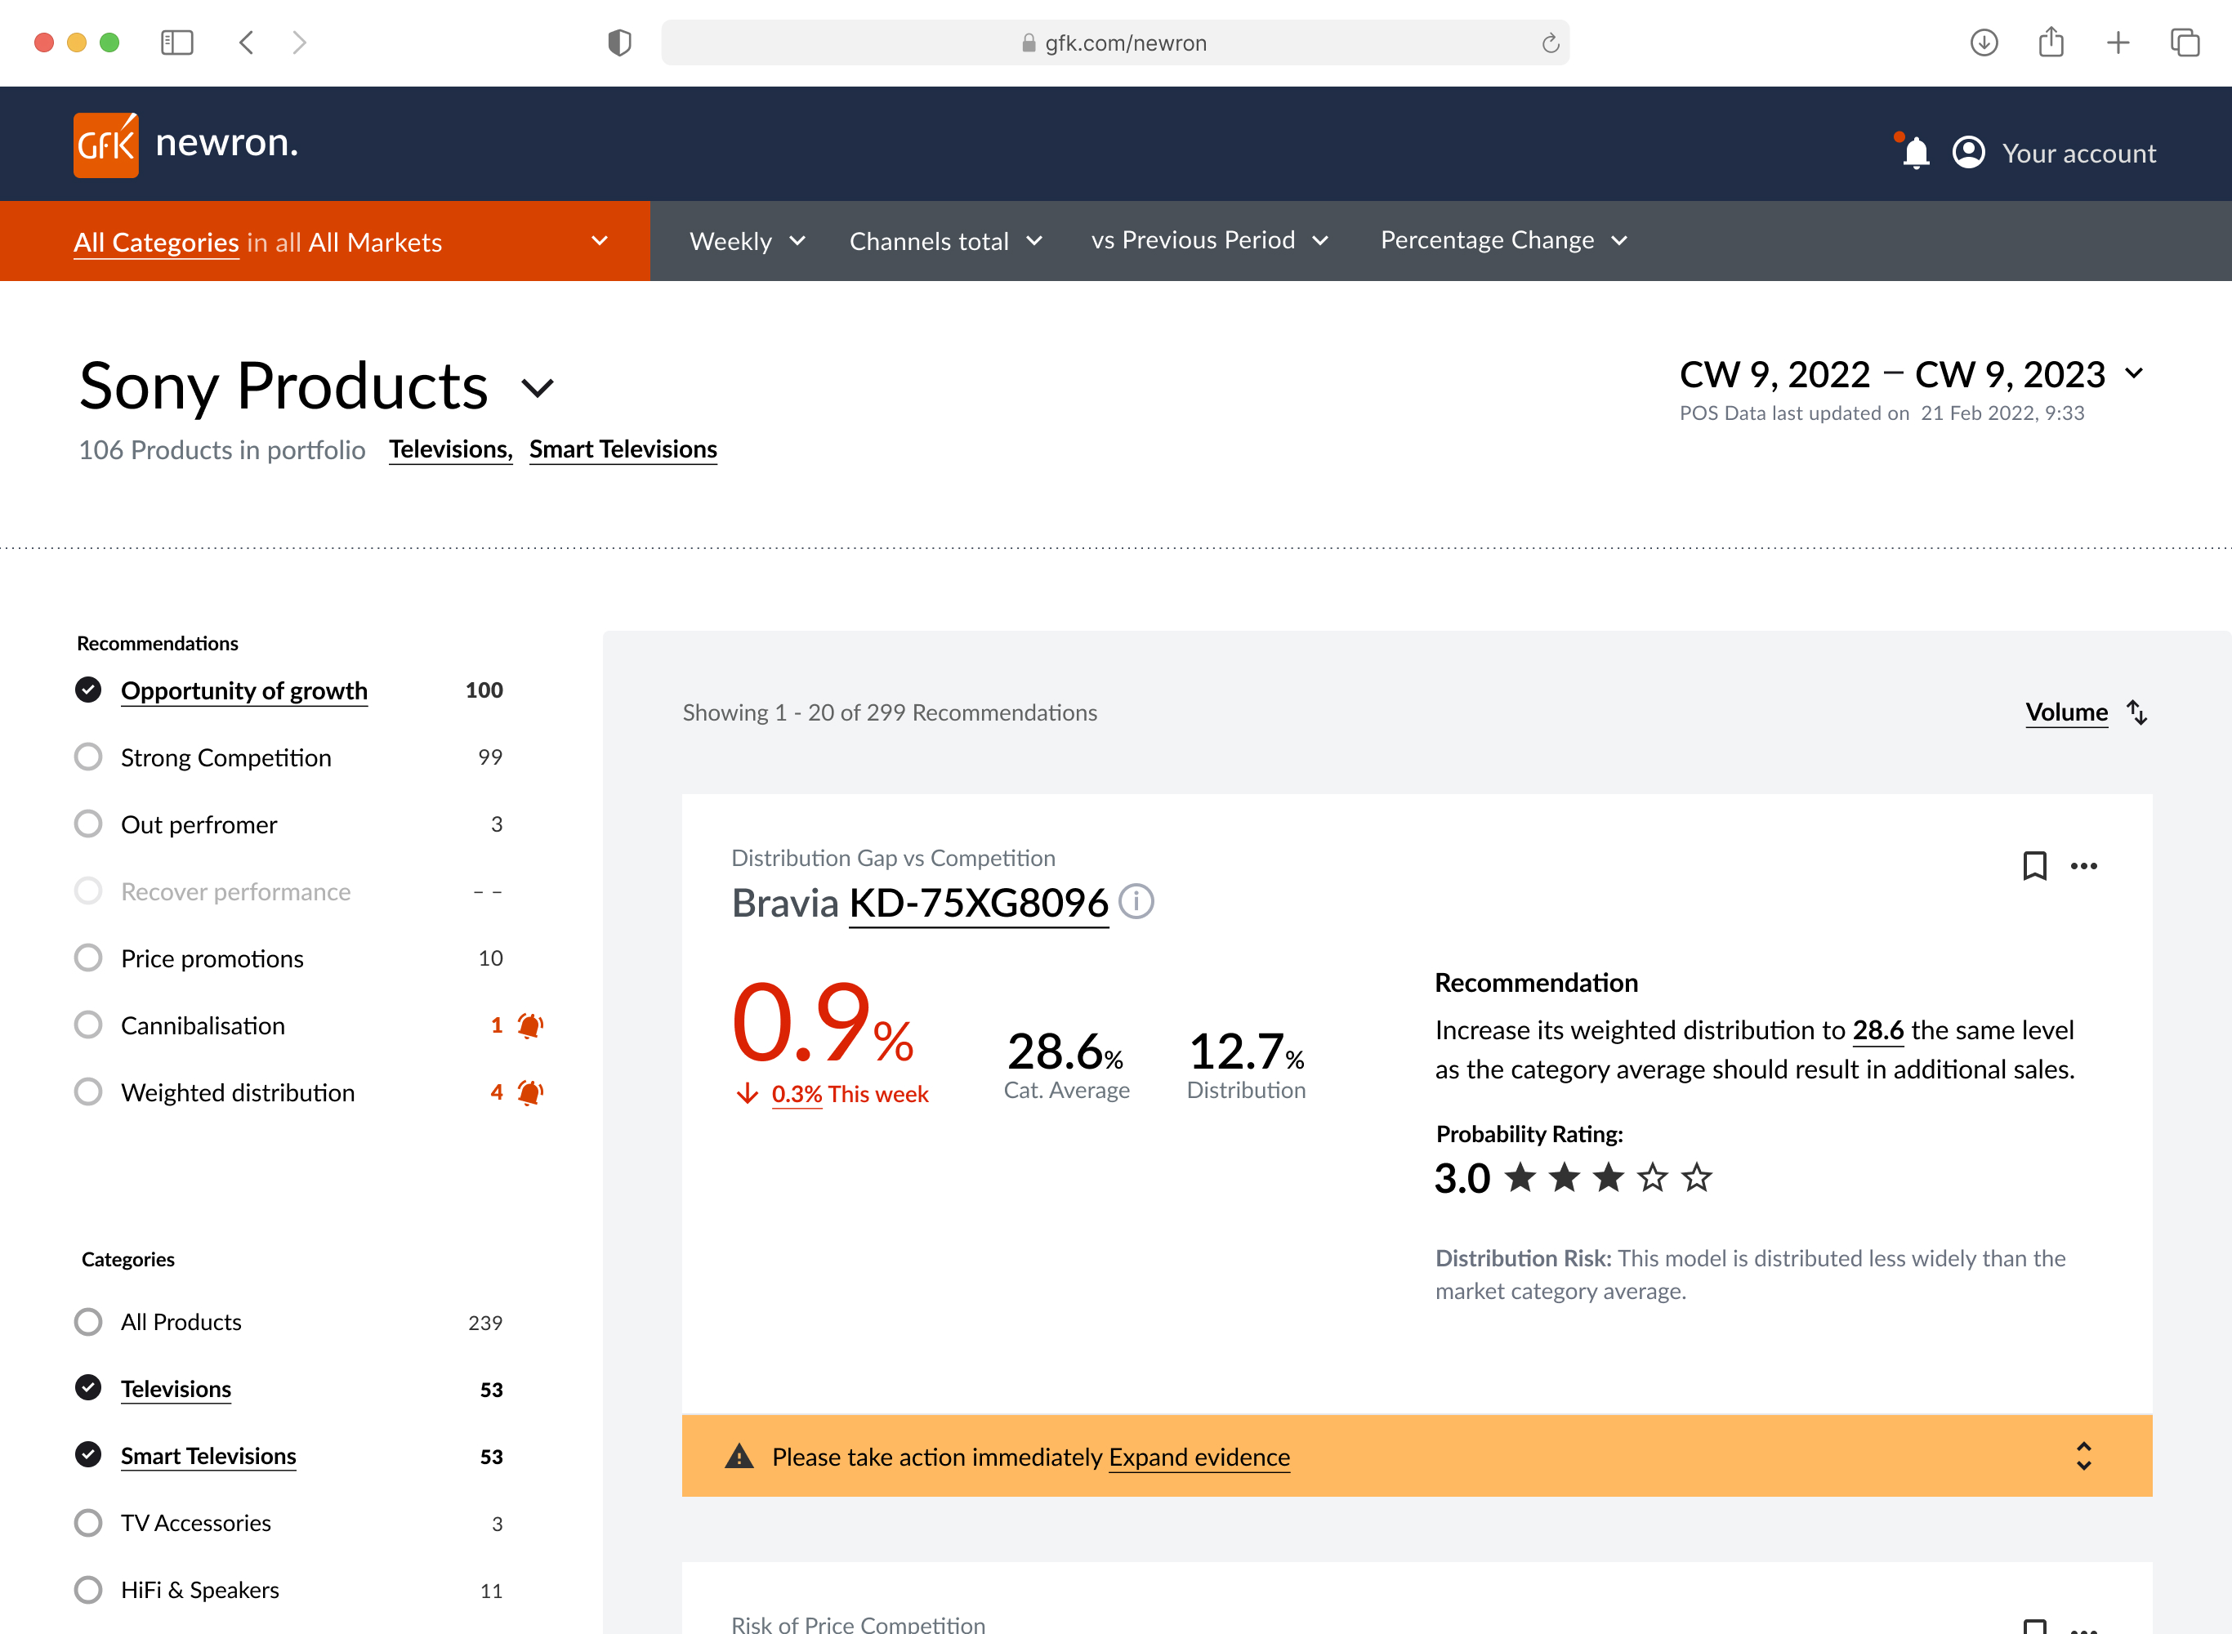Click the Weighted distribution alert bell
The height and width of the screenshot is (1634, 2232).
[x=530, y=1092]
